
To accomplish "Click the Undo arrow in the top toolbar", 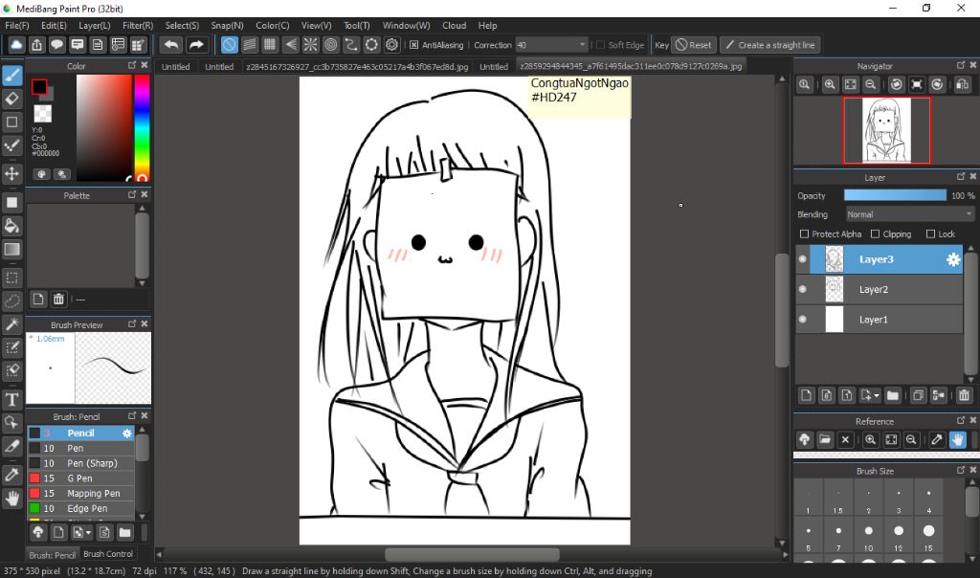I will click(x=171, y=45).
